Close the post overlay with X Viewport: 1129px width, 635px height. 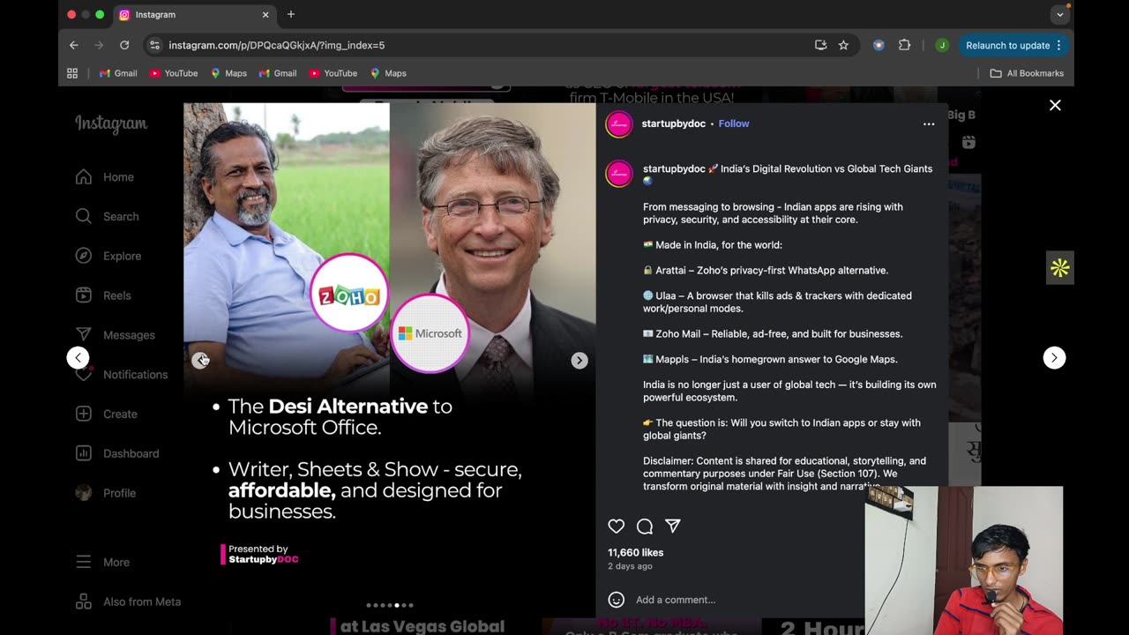point(1055,105)
